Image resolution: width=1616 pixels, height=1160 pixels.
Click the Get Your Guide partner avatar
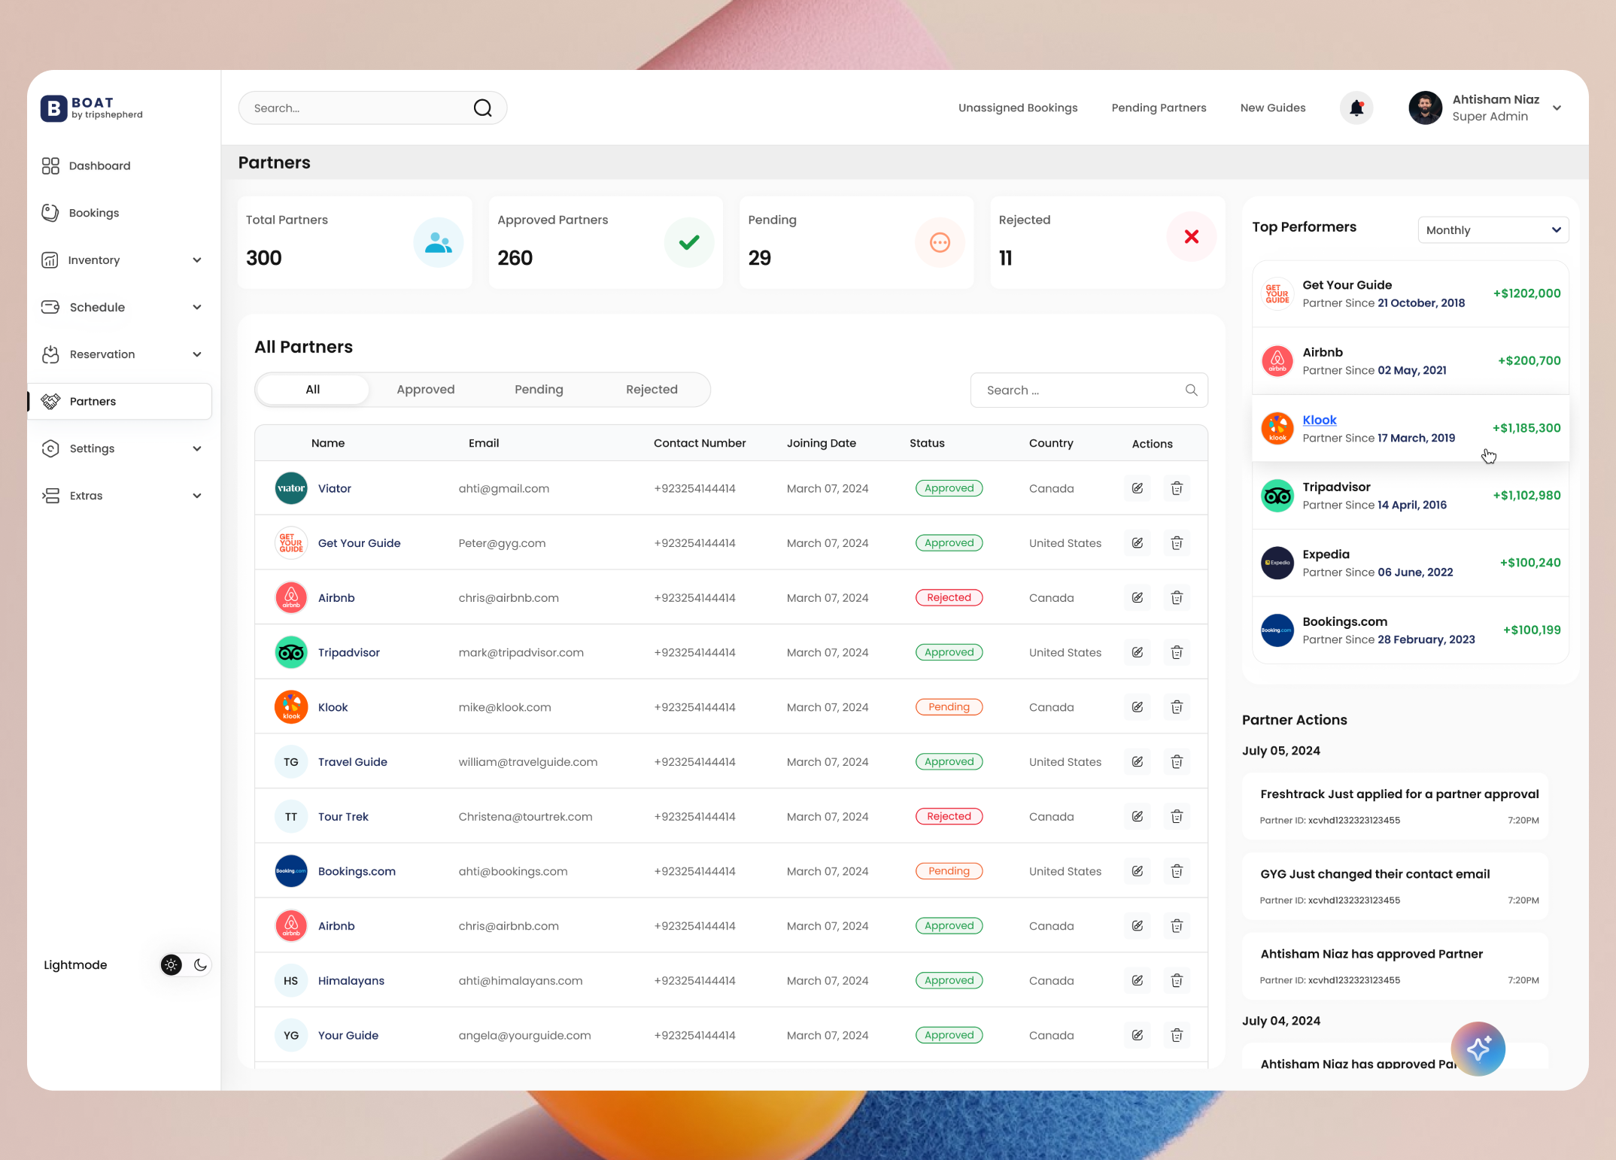[x=290, y=542]
